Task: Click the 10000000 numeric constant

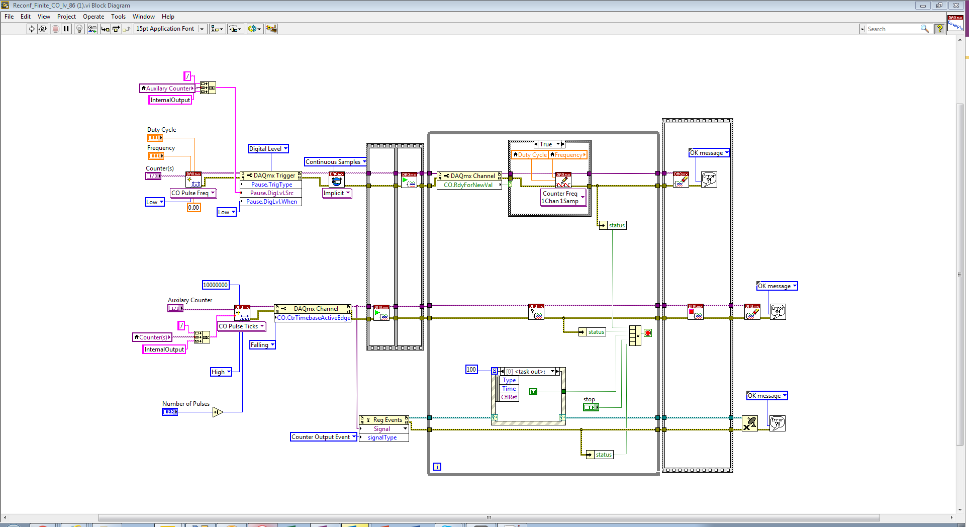Action: [x=216, y=285]
